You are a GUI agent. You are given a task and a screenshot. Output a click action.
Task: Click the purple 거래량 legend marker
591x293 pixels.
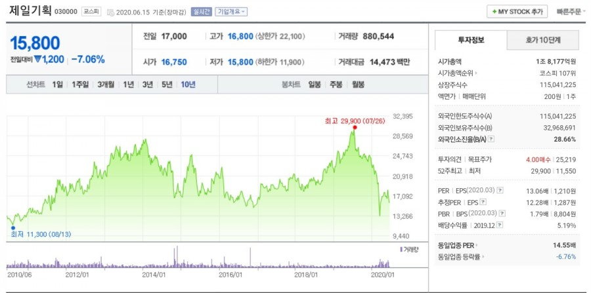pos(401,249)
